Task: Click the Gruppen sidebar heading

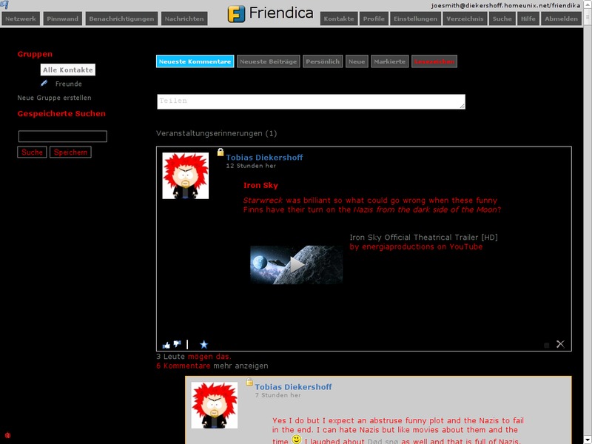Action: point(35,54)
